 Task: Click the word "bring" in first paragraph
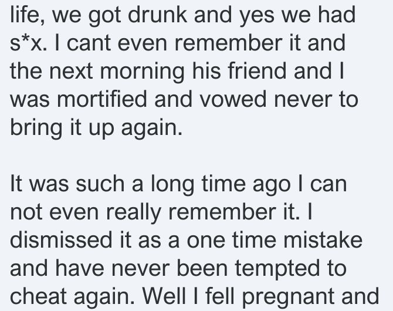36,129
